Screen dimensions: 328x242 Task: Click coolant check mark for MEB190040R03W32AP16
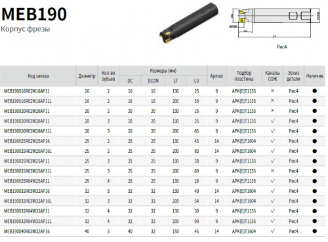(273, 231)
